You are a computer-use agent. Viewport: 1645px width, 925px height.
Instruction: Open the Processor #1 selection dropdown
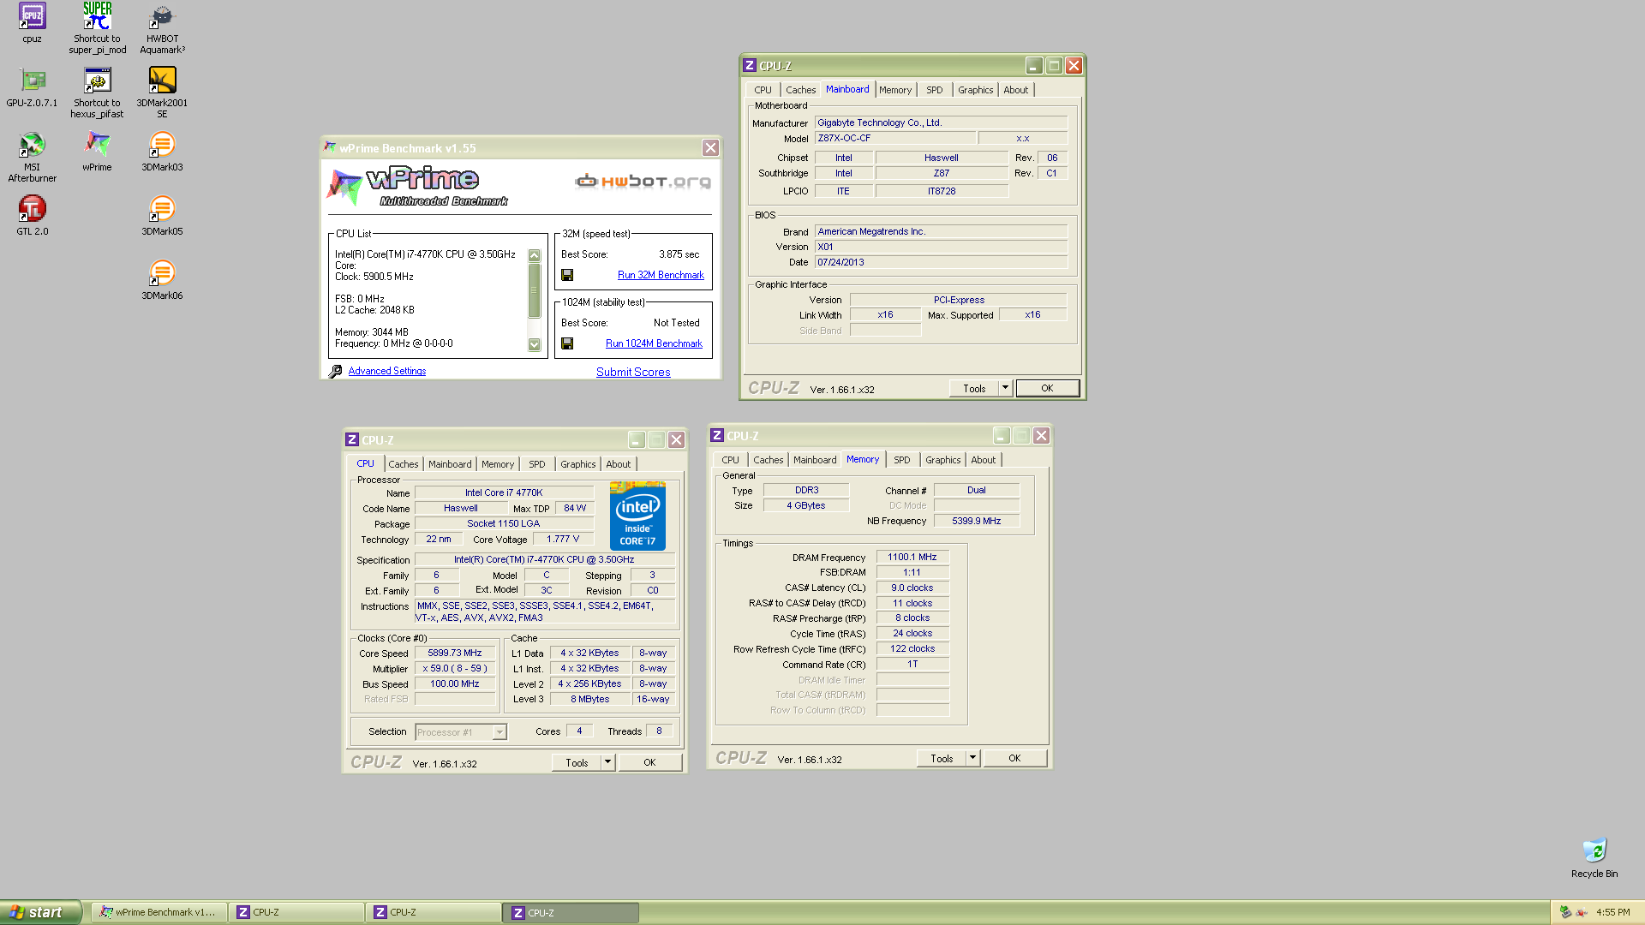pos(461,732)
